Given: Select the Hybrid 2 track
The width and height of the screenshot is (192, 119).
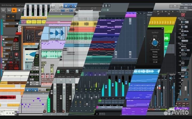Looking at the screenshot, I should point(6,24).
